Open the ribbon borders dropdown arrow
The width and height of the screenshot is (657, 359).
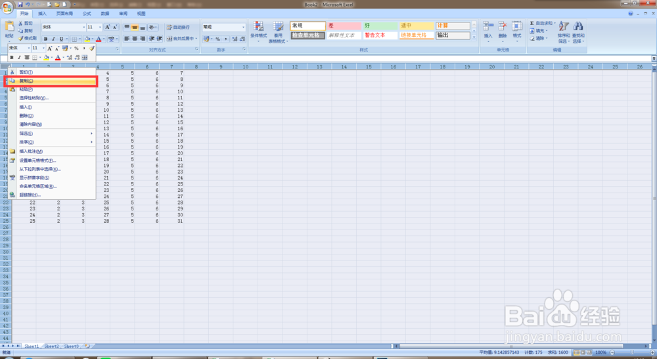click(79, 39)
